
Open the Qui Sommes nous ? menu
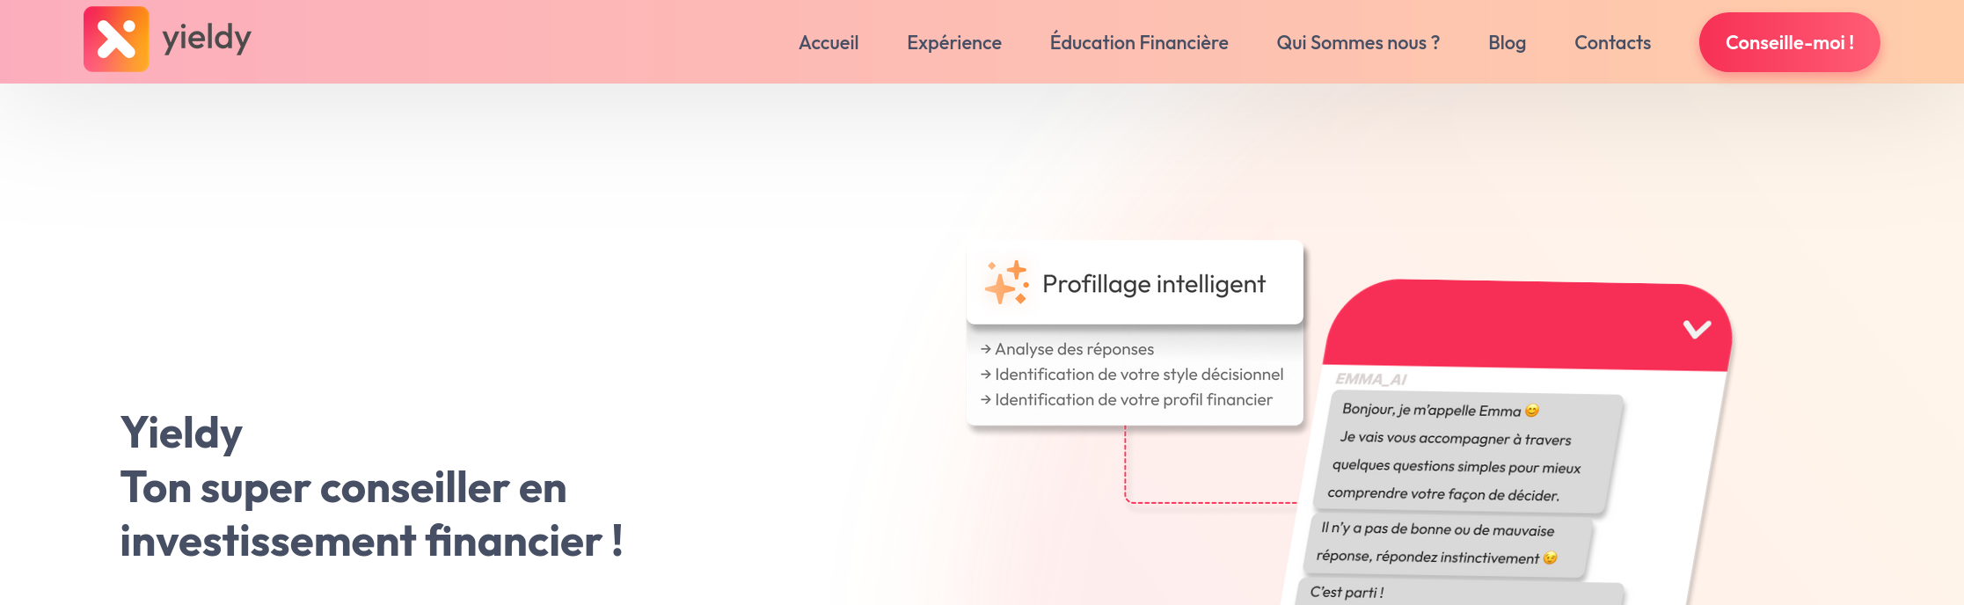pos(1359,41)
